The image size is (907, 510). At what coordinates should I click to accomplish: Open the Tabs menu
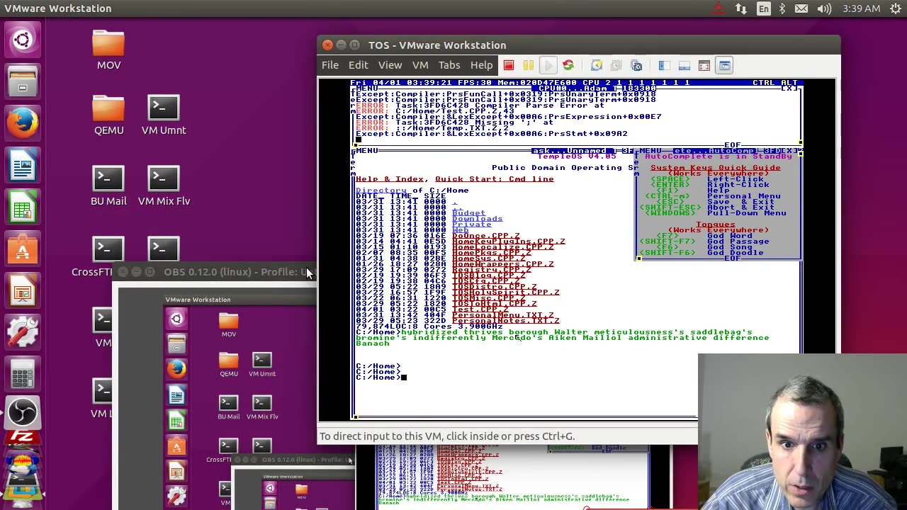(x=449, y=65)
